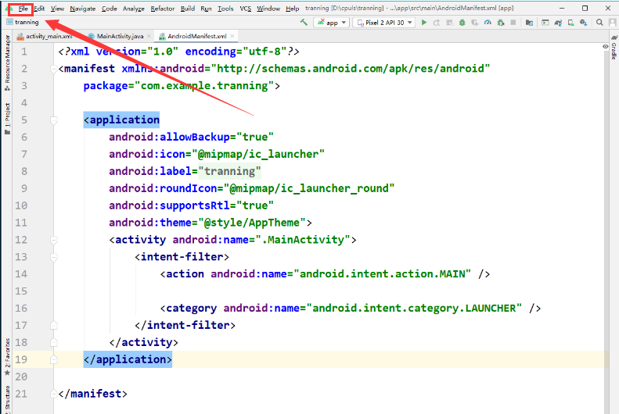Click the Apply Code Changes icon
This screenshot has width=619, height=414.
pos(449,23)
